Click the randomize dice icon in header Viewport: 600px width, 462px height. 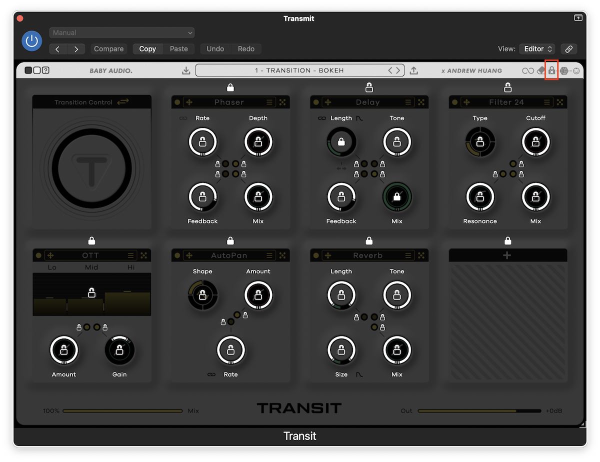coord(564,70)
